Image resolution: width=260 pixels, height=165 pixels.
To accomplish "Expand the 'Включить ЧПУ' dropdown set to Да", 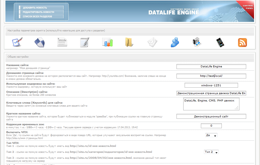I will click(211, 135).
